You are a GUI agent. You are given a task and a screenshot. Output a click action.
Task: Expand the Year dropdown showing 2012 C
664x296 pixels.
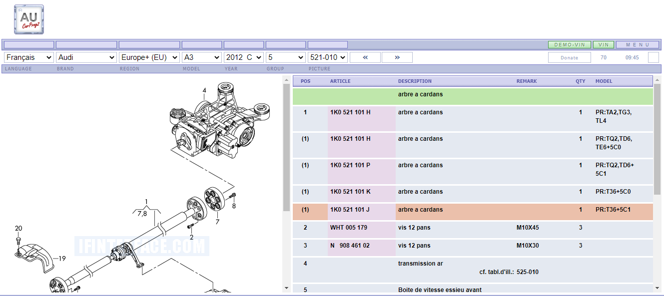243,57
